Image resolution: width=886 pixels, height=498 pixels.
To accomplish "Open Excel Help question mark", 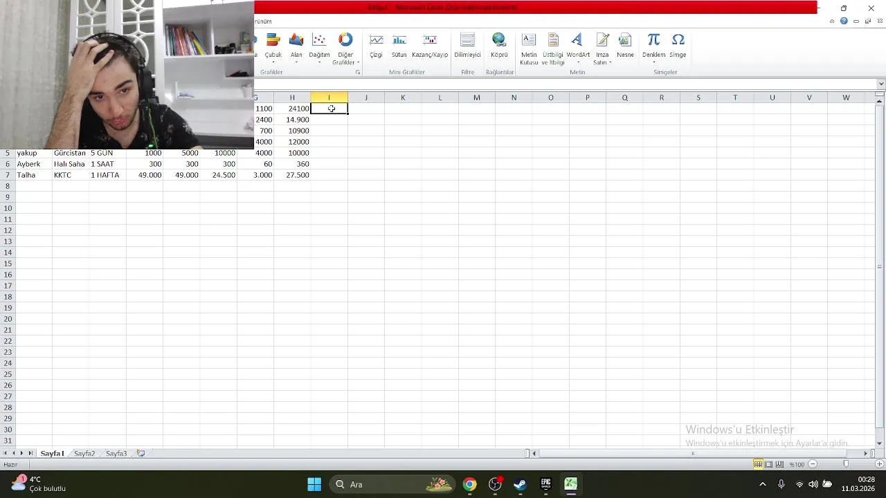I will point(844,21).
